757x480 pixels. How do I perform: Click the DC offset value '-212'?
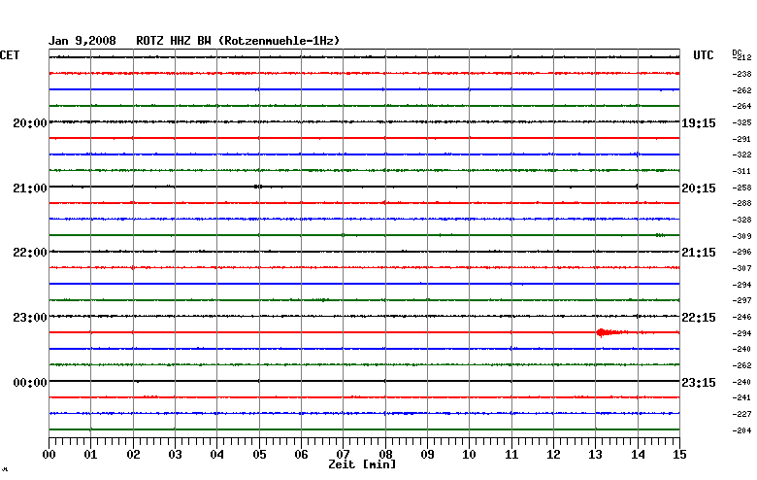pos(742,57)
